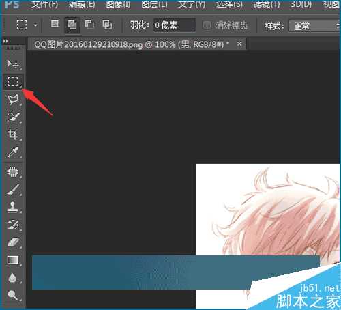Open the Style dropdown showing 正常
The width and height of the screenshot is (341, 310).
point(314,25)
